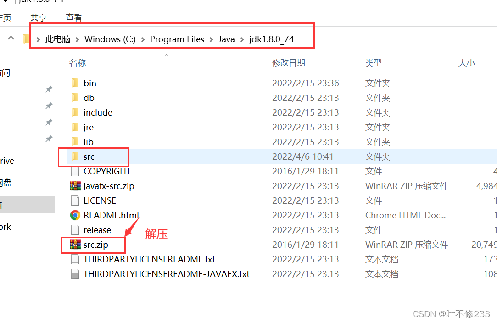Viewport: 497px width, 323px height.
Task: Click the Chrome HTML Doc... type cell
Action: 405,215
